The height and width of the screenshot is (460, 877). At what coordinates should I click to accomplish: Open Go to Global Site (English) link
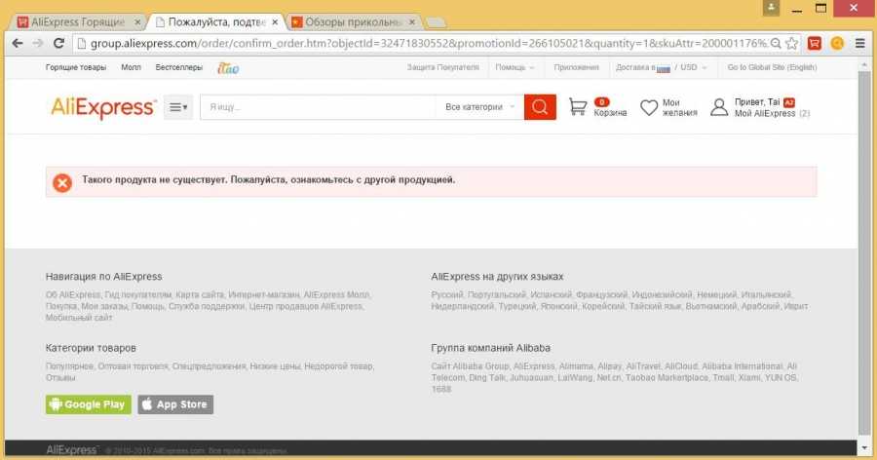[772, 68]
